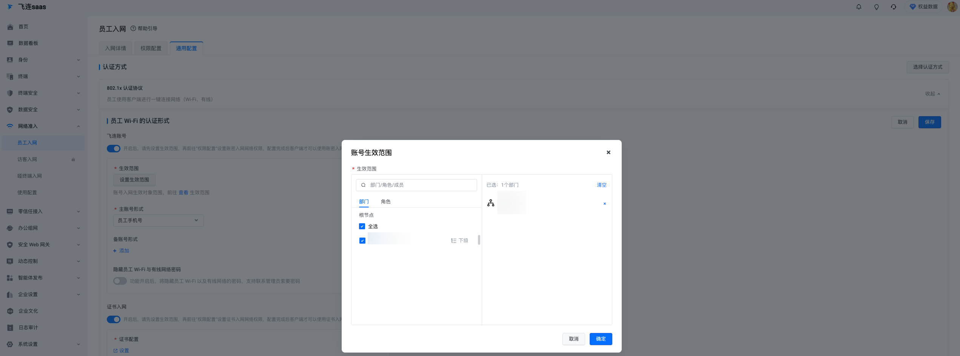Click the 网络准入 Wi-Fi icon
This screenshot has height=356, width=960.
pyautogui.click(x=10, y=126)
